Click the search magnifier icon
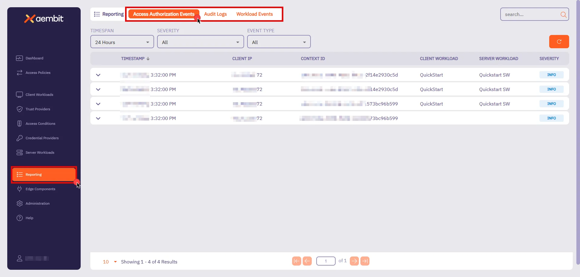580x277 pixels. 563,14
